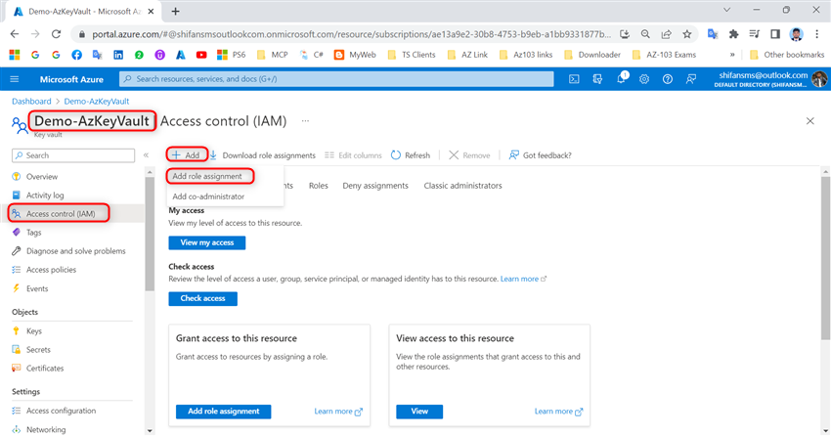Open the Feedback icon in Azure header

coord(691,79)
